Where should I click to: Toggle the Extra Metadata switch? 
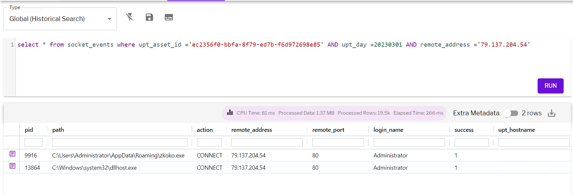pyautogui.click(x=511, y=113)
